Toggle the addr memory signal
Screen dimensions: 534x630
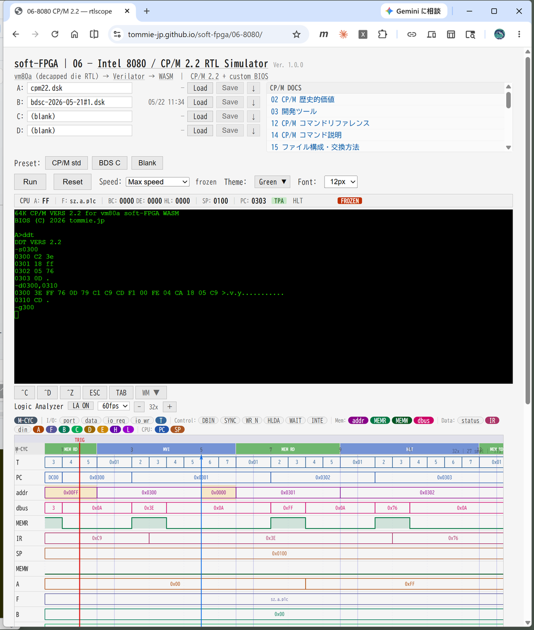[x=358, y=421]
